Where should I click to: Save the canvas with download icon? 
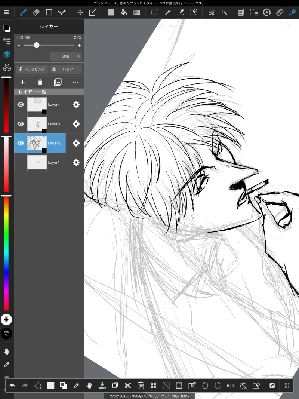(x=102, y=386)
